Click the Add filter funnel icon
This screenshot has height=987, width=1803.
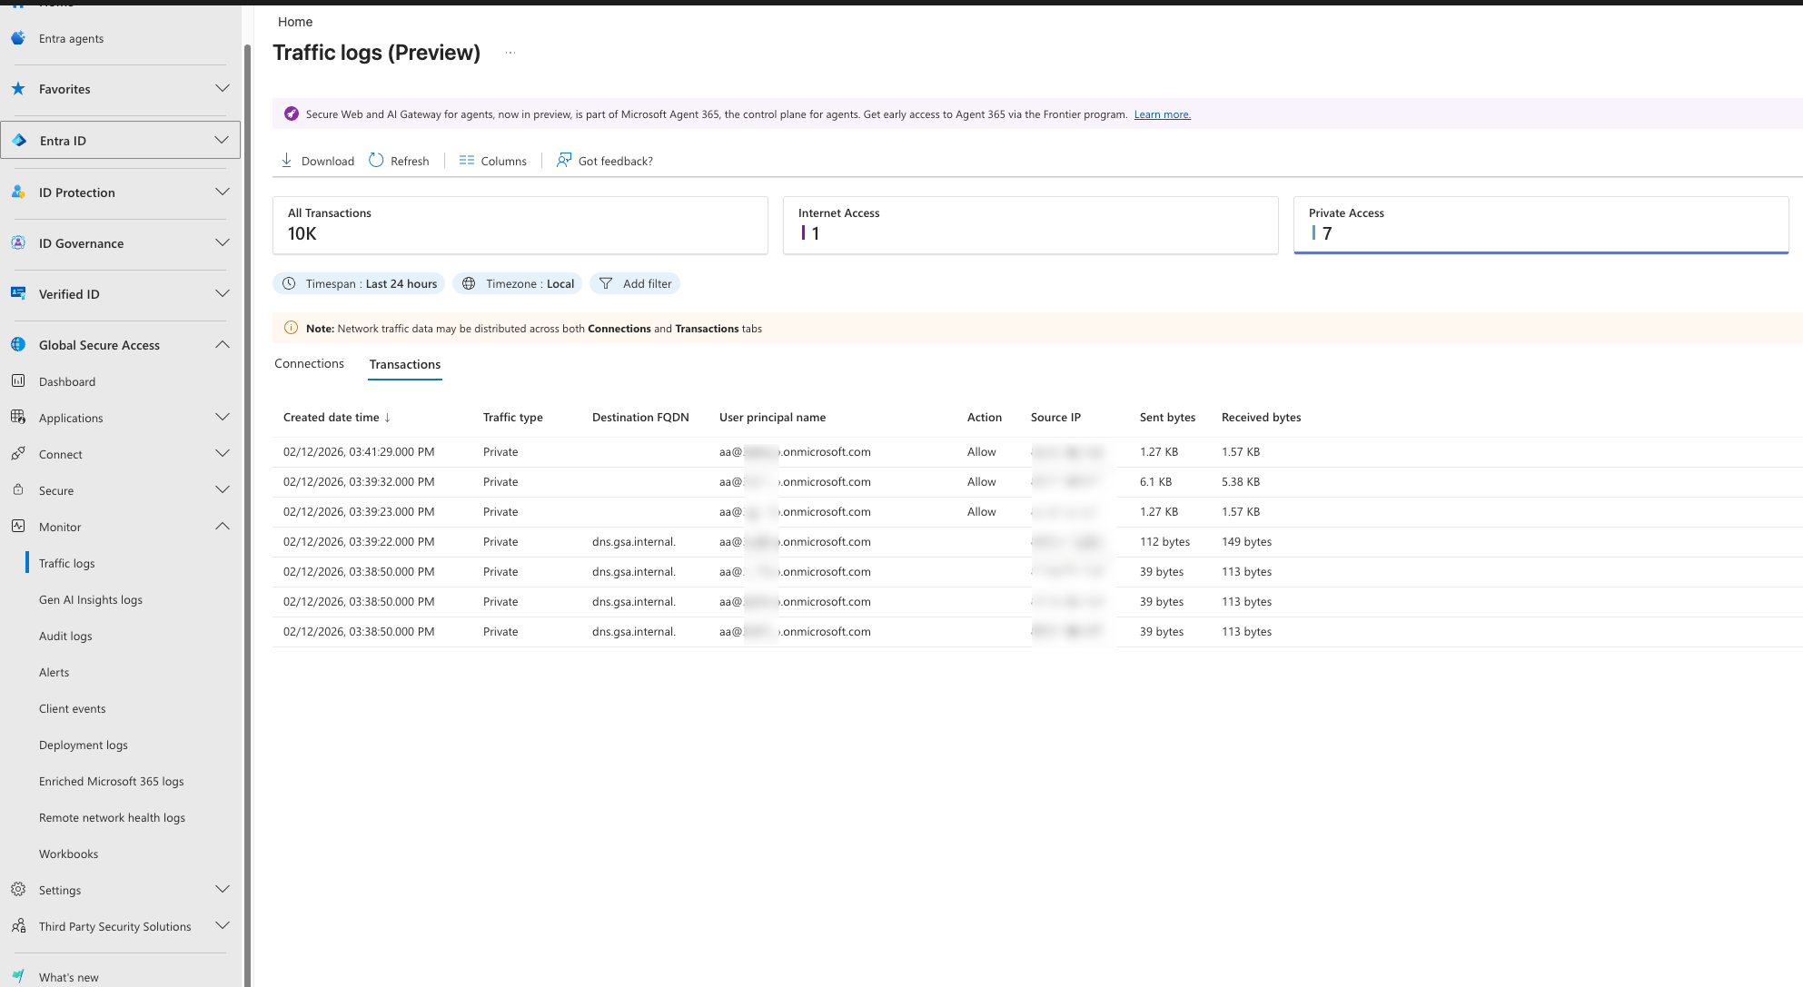pos(606,283)
